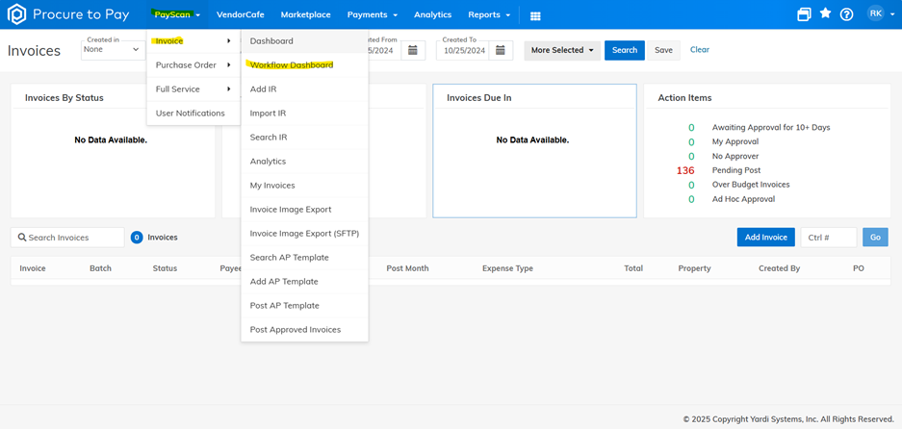
Task: Click the blue Search button
Action: [x=624, y=51]
